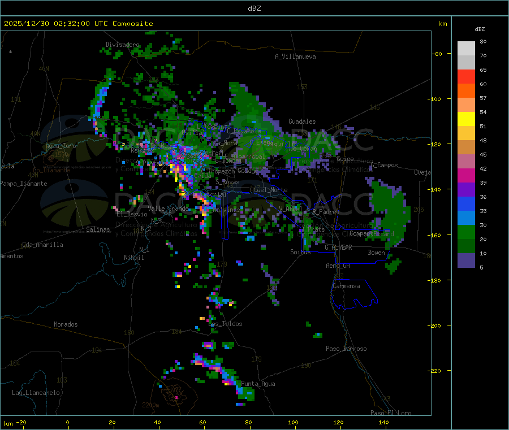Click the dBZ title at top center
Image resolution: width=509 pixels, height=430 pixels.
[254, 8]
